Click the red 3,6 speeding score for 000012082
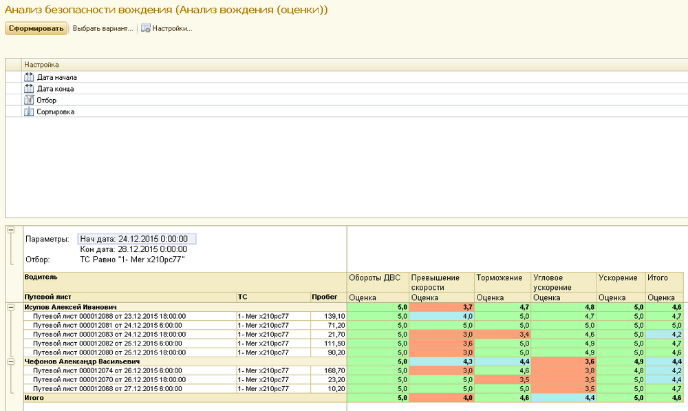 [442, 344]
